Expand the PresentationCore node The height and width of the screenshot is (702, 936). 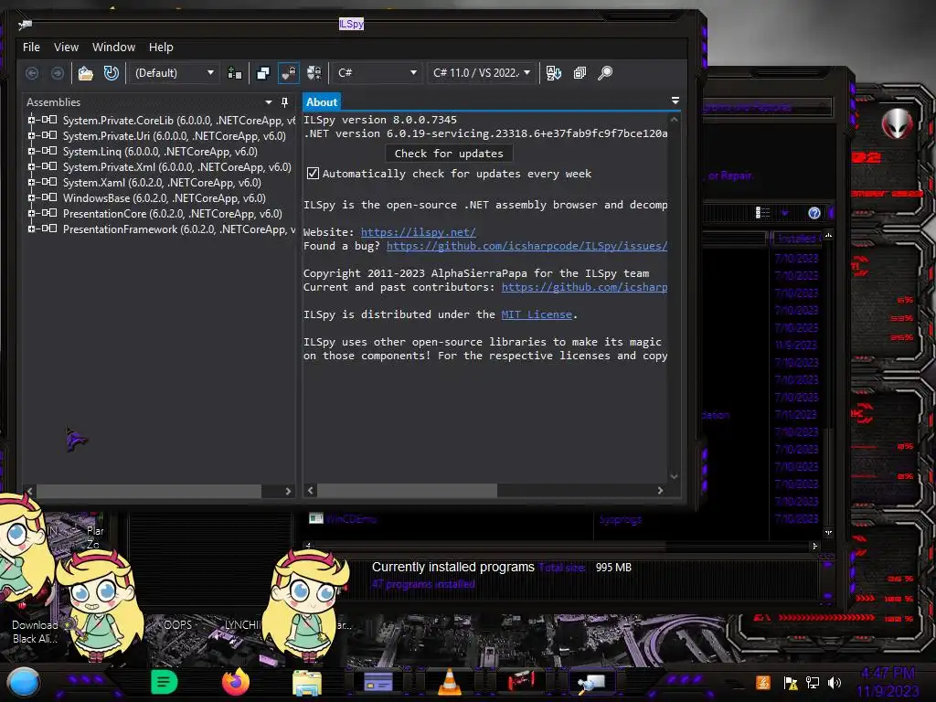(x=31, y=213)
